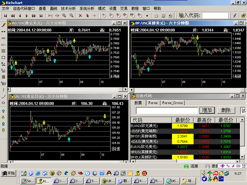
Task: Open the 技术分析 menu
Action: [x=68, y=9]
